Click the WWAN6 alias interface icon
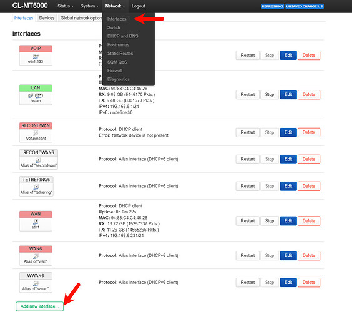 point(36,283)
